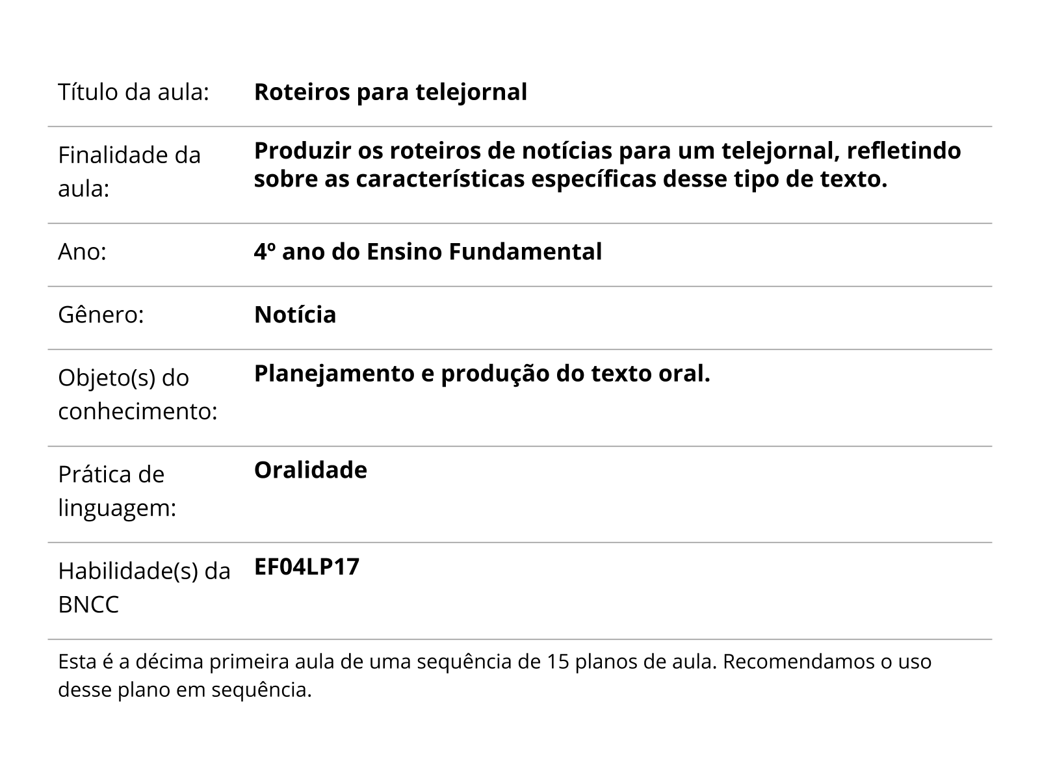Click 'sobre as características específicas' line
The image size is (1040, 780).
pyautogui.click(x=455, y=179)
